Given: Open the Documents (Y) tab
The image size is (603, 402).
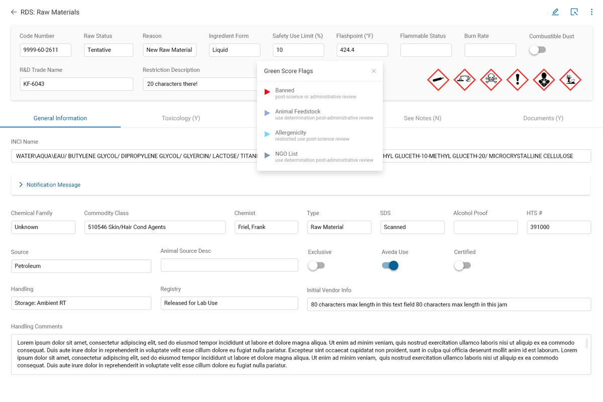Looking at the screenshot, I should 543,118.
